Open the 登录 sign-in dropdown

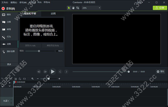click(140, 2)
